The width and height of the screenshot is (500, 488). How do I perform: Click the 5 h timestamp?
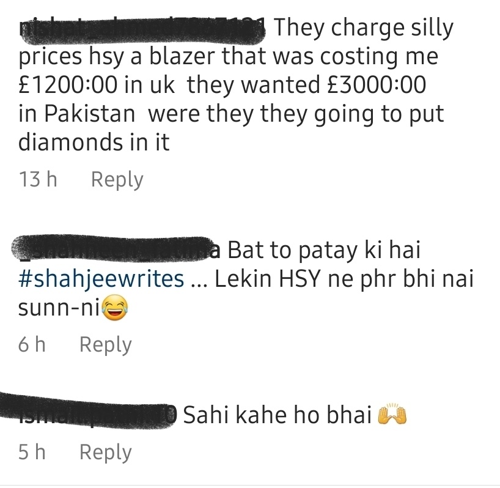(32, 452)
